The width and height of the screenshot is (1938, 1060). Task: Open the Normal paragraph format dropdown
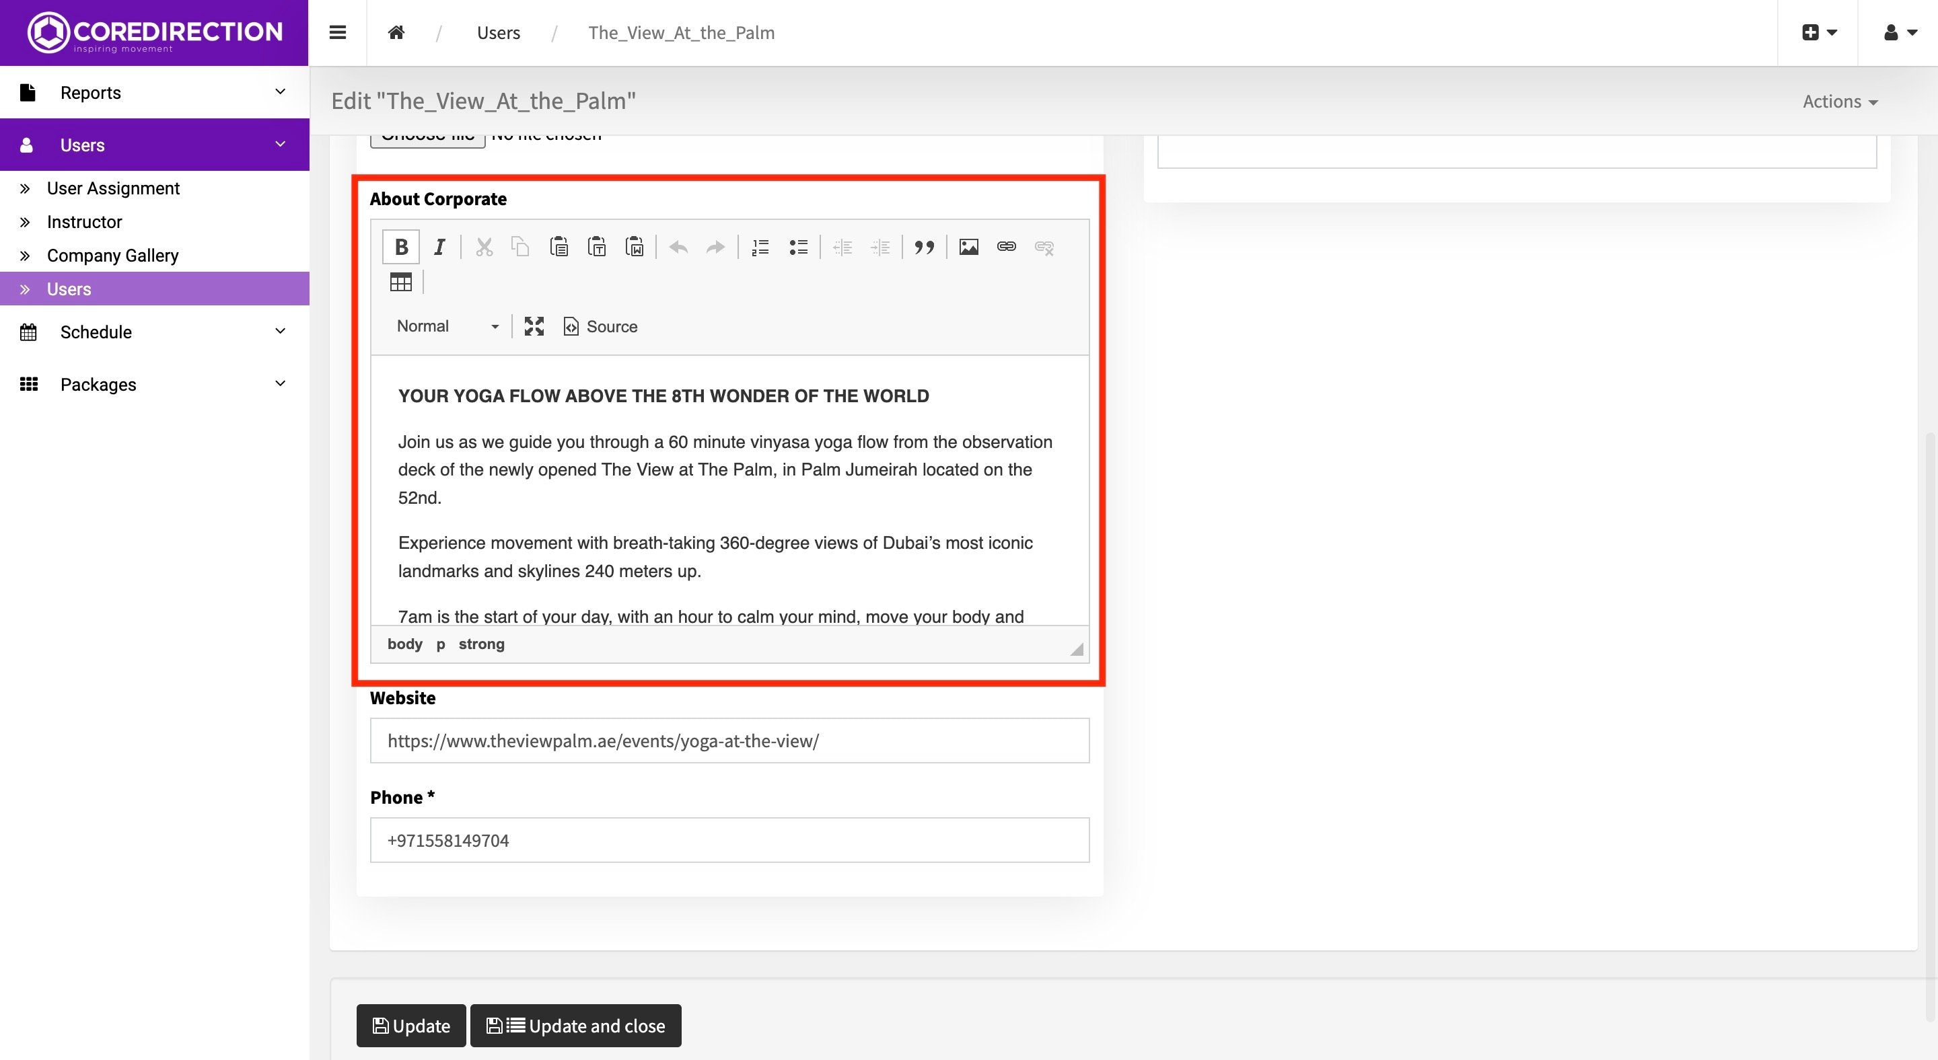pos(447,326)
